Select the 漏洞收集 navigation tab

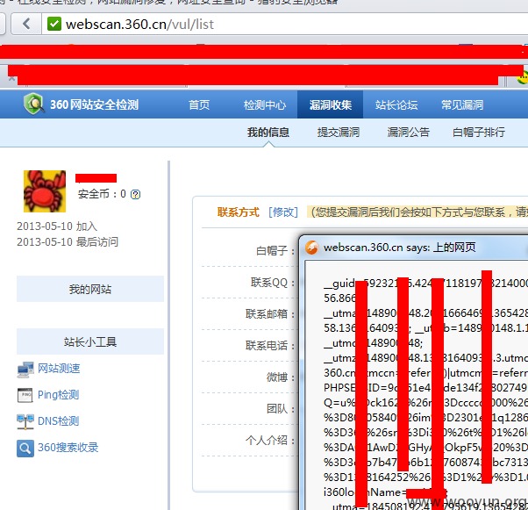tap(330, 104)
